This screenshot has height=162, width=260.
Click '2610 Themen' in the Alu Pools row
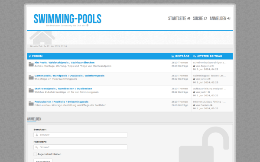179,63
